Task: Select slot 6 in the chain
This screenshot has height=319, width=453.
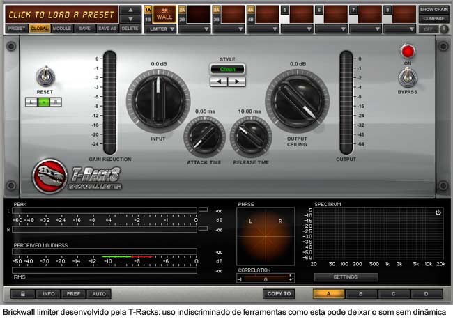Action: (x=319, y=10)
